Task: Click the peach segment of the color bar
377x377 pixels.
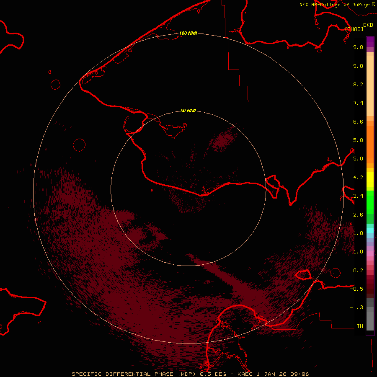Action: [370, 86]
